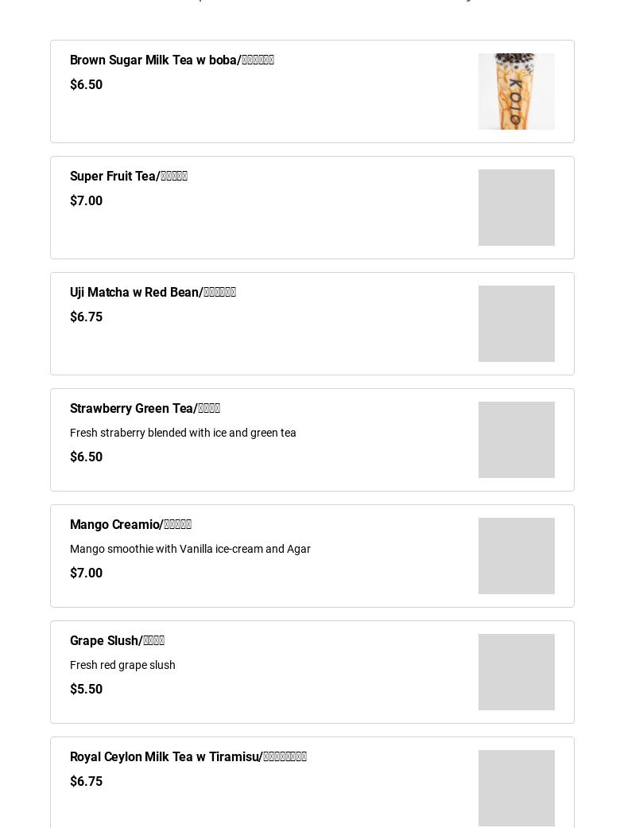Click the Strawberry Green Tea image placeholder

[x=516, y=440]
